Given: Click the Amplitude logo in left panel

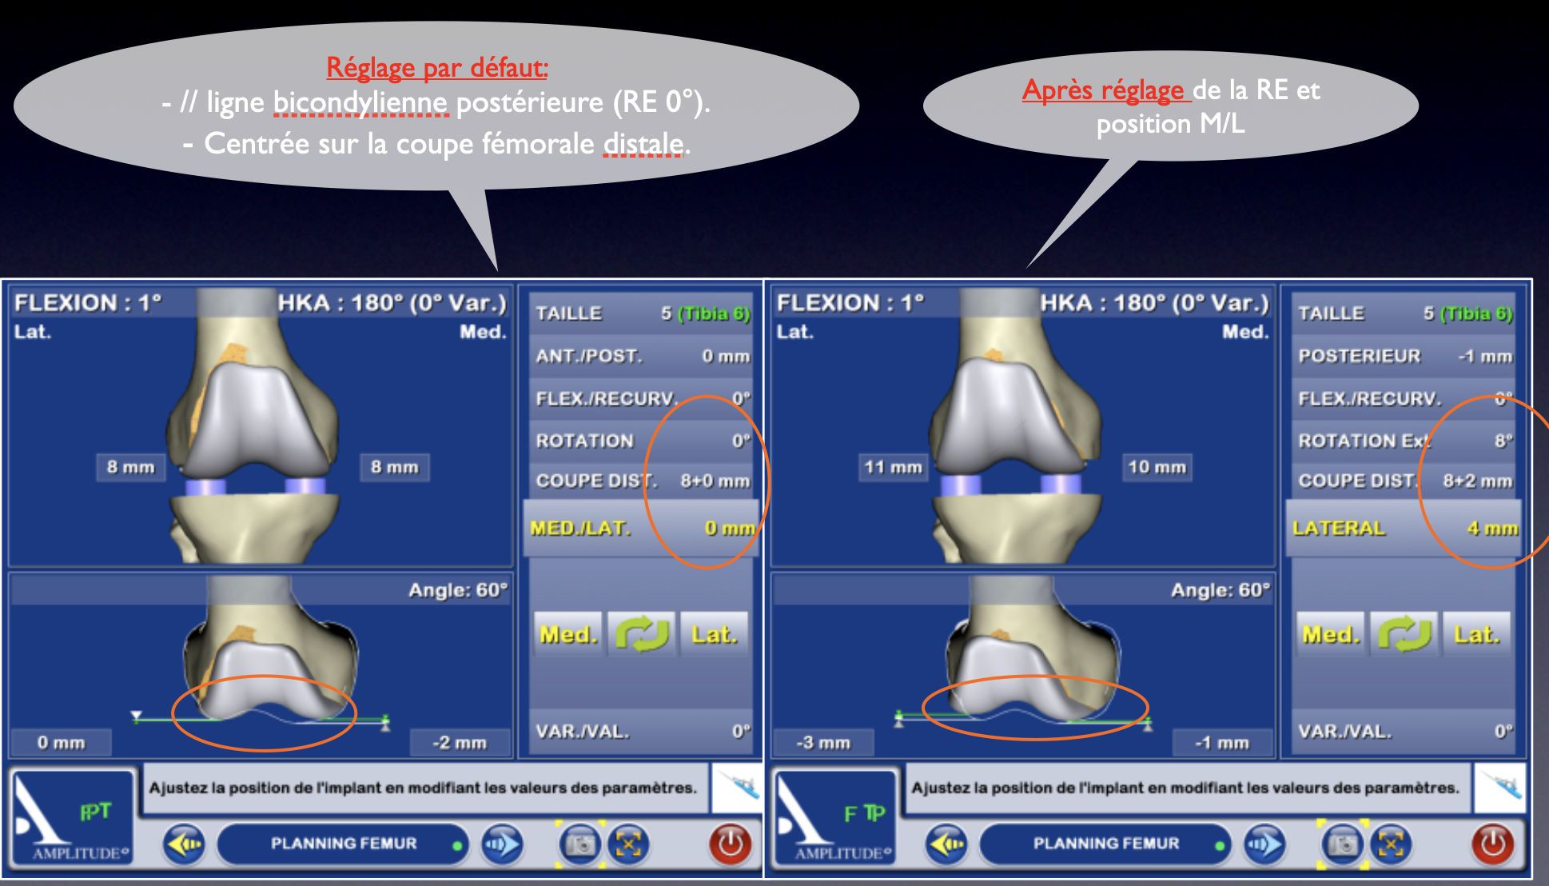Looking at the screenshot, I should click(74, 817).
